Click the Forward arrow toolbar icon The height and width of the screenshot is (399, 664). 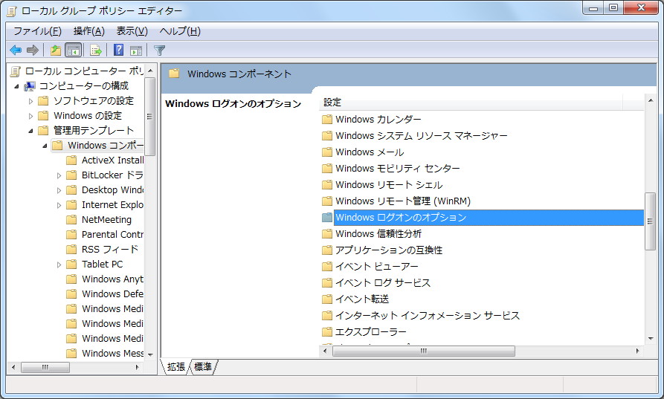(32, 51)
